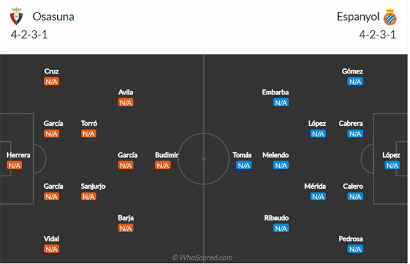Click the Espanyol club crest icon
Image resolution: width=410 pixels, height=264 pixels.
click(390, 17)
